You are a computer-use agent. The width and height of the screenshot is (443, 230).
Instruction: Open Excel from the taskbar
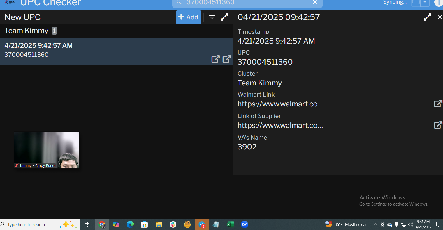(x=230, y=224)
